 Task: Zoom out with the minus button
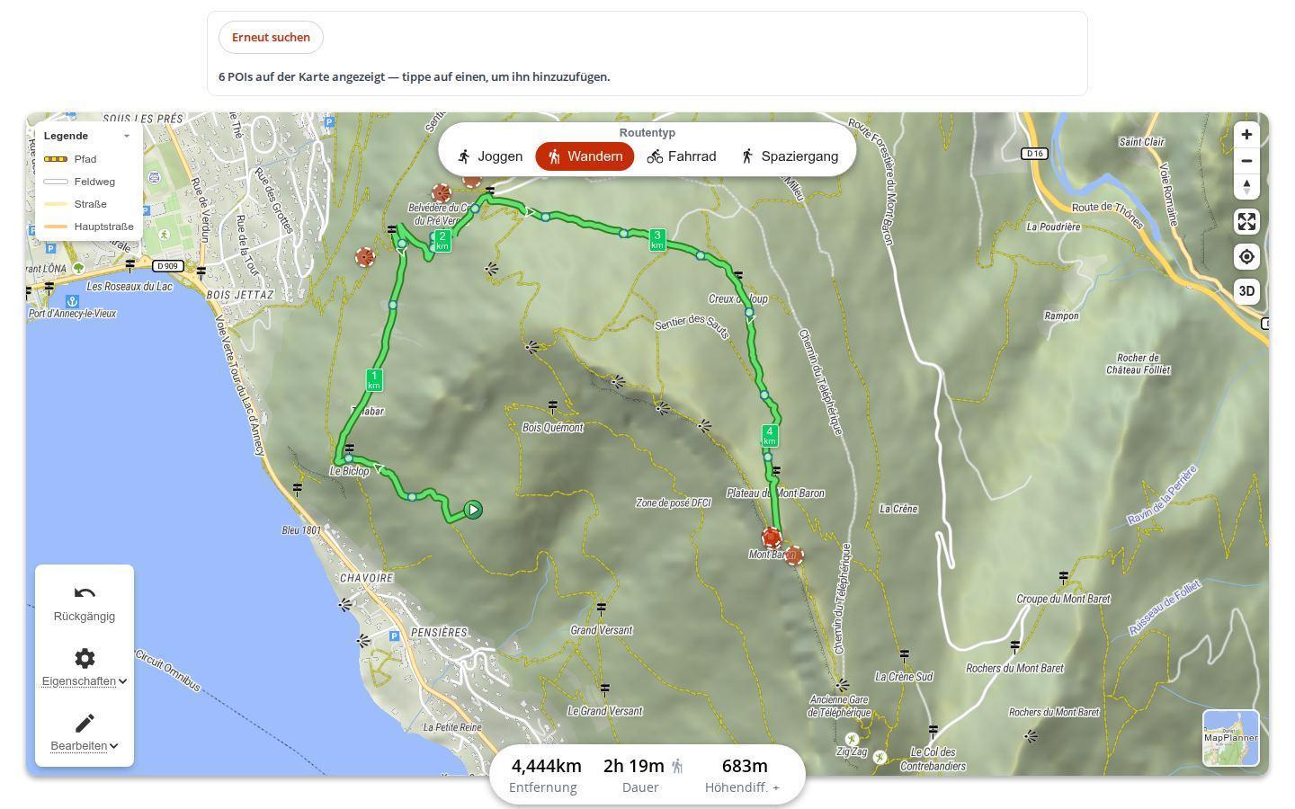click(x=1246, y=161)
